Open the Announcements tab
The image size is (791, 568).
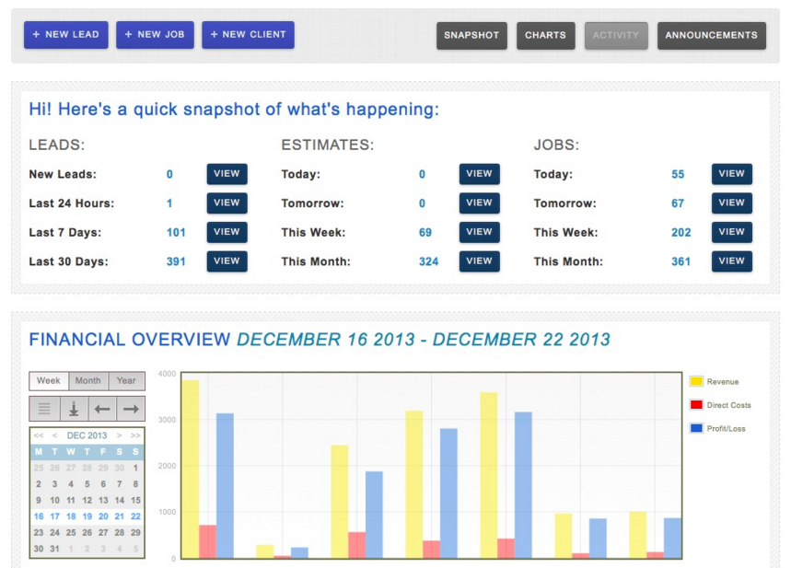[x=711, y=36]
